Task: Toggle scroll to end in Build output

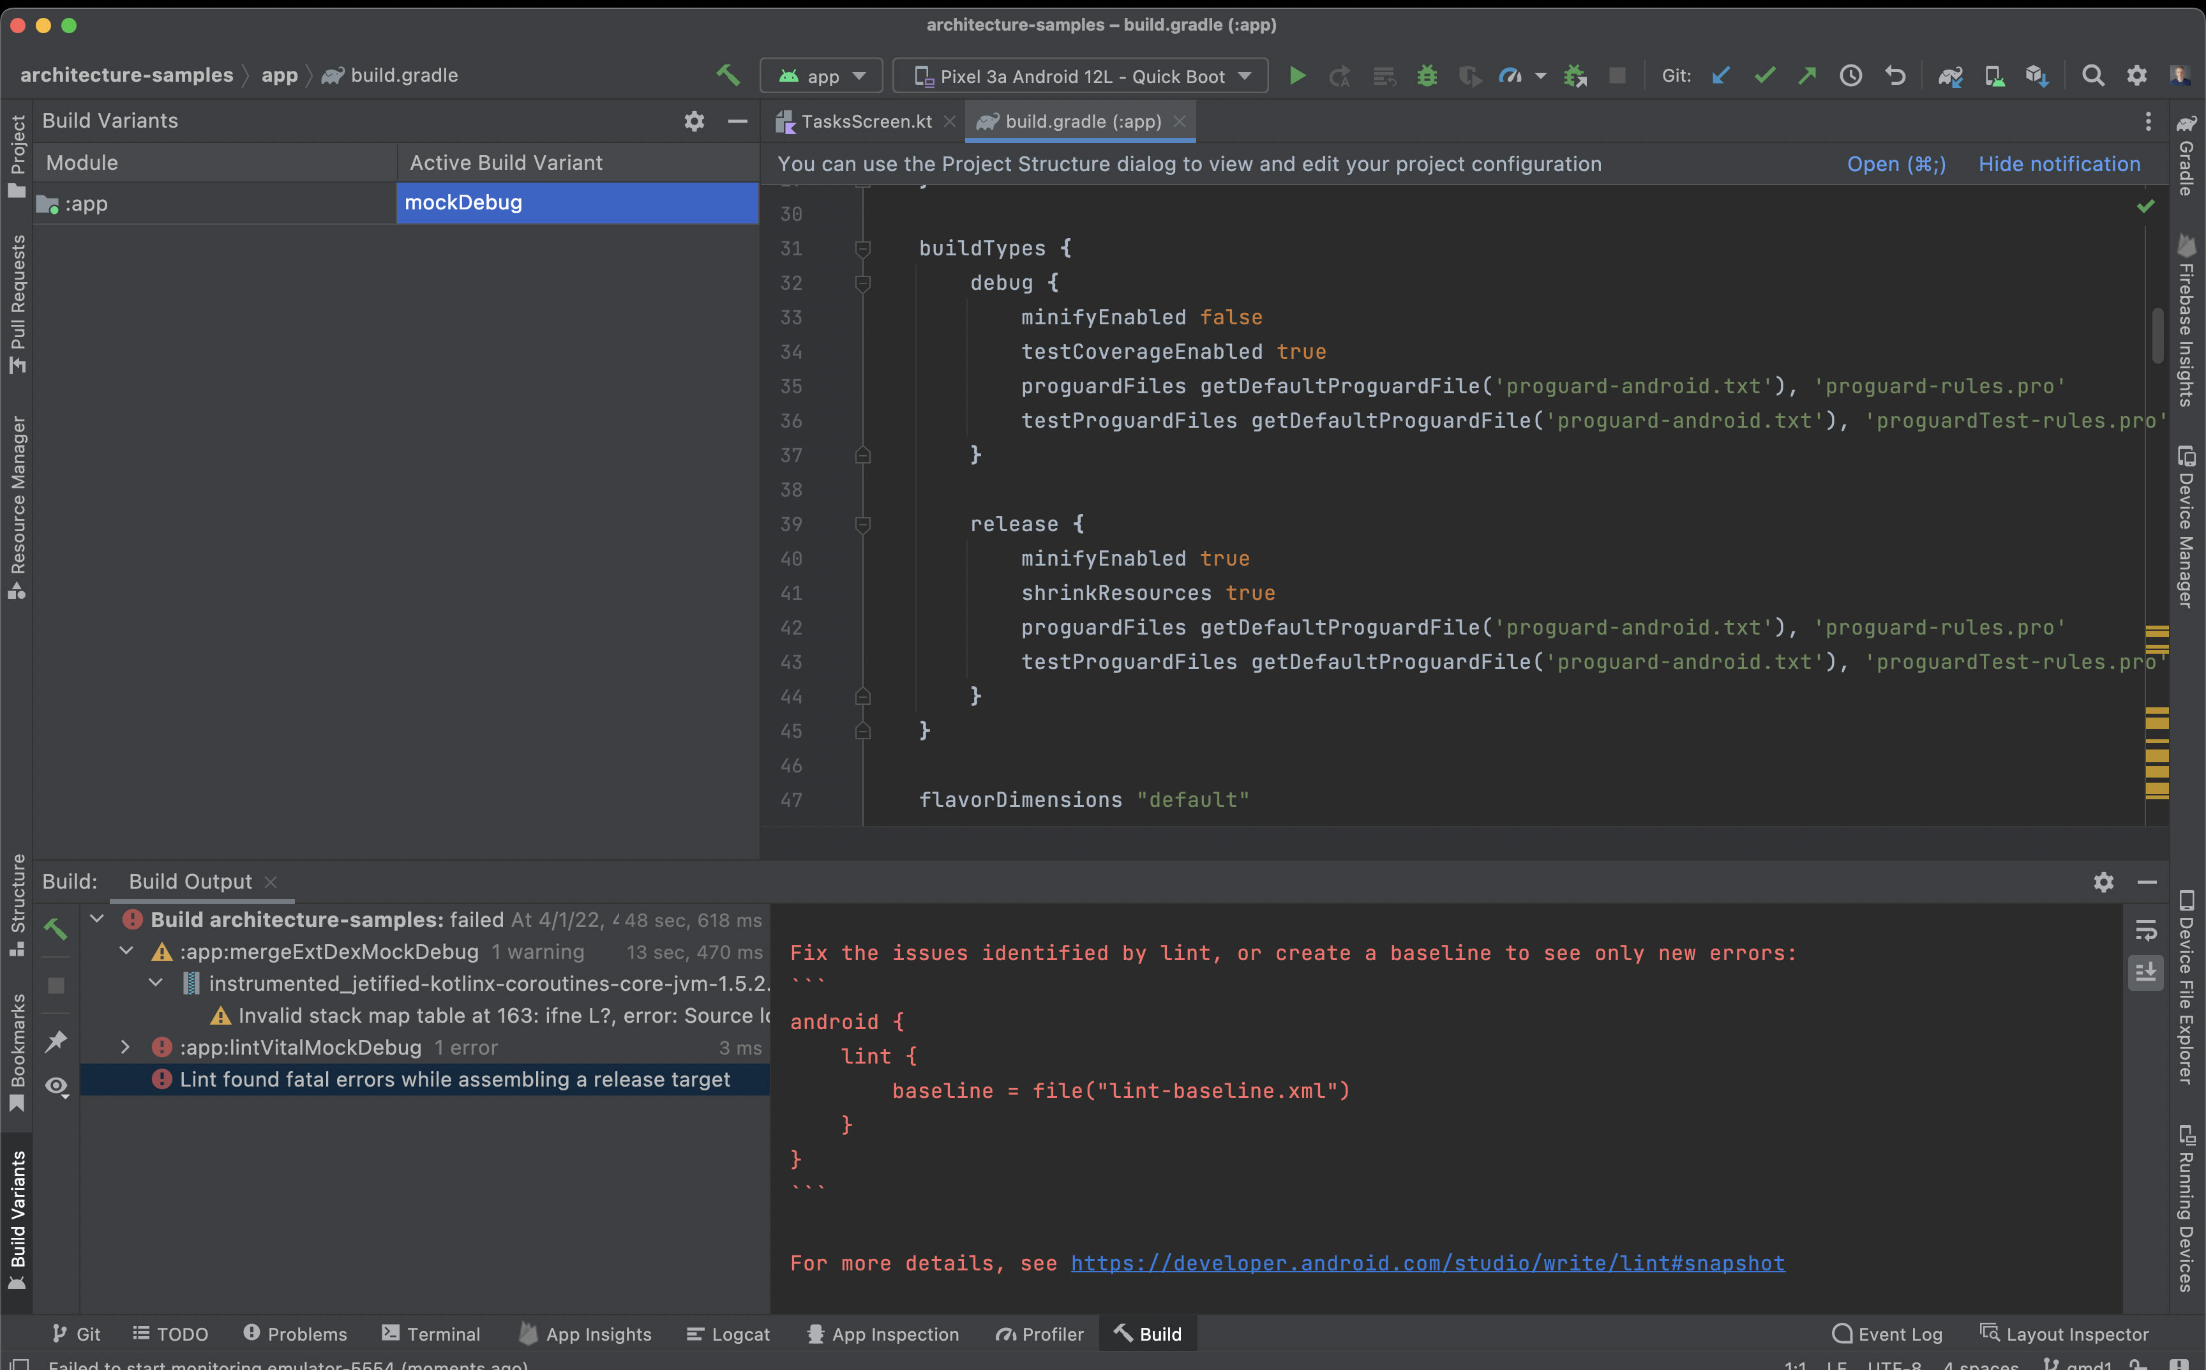Action: click(x=2145, y=973)
